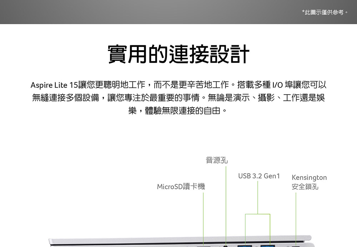Click the label 音源孔
Viewport: 357px width, 247px height.
tap(217, 160)
